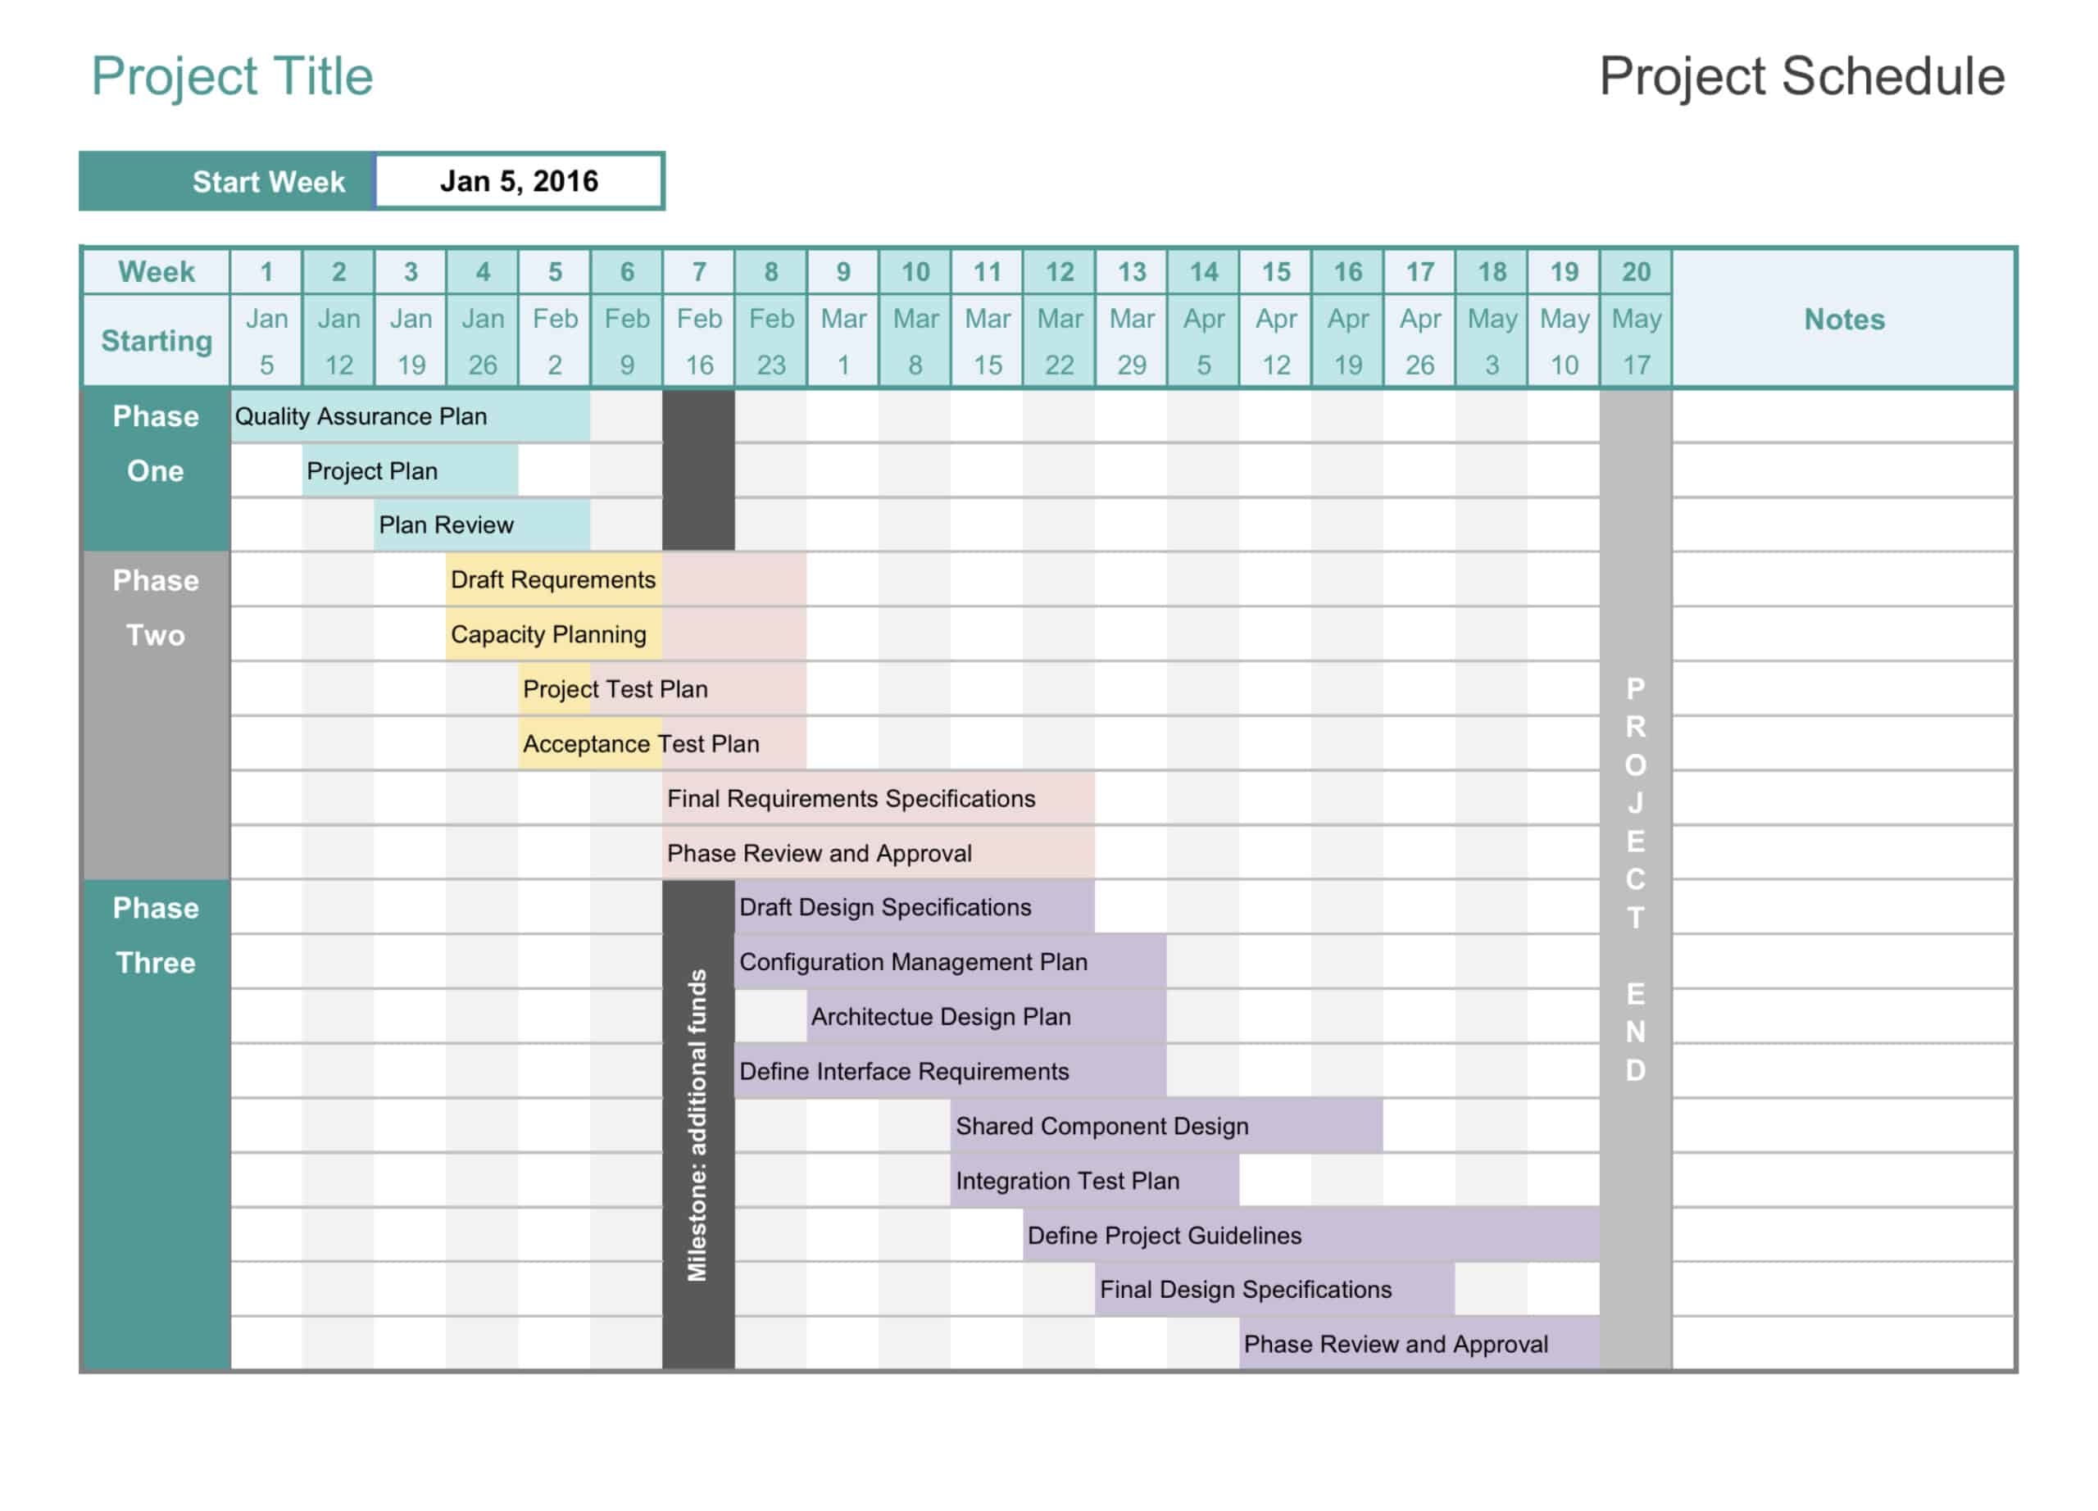Select the Phase Two row label

click(156, 609)
